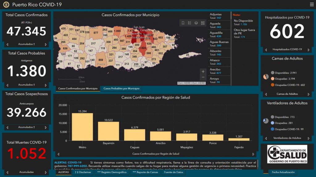Show the map legend list
This screenshot has width=316, height=177.
pos(189,23)
